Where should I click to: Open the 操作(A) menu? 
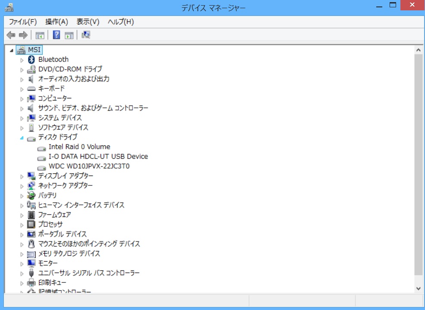pyautogui.click(x=57, y=22)
